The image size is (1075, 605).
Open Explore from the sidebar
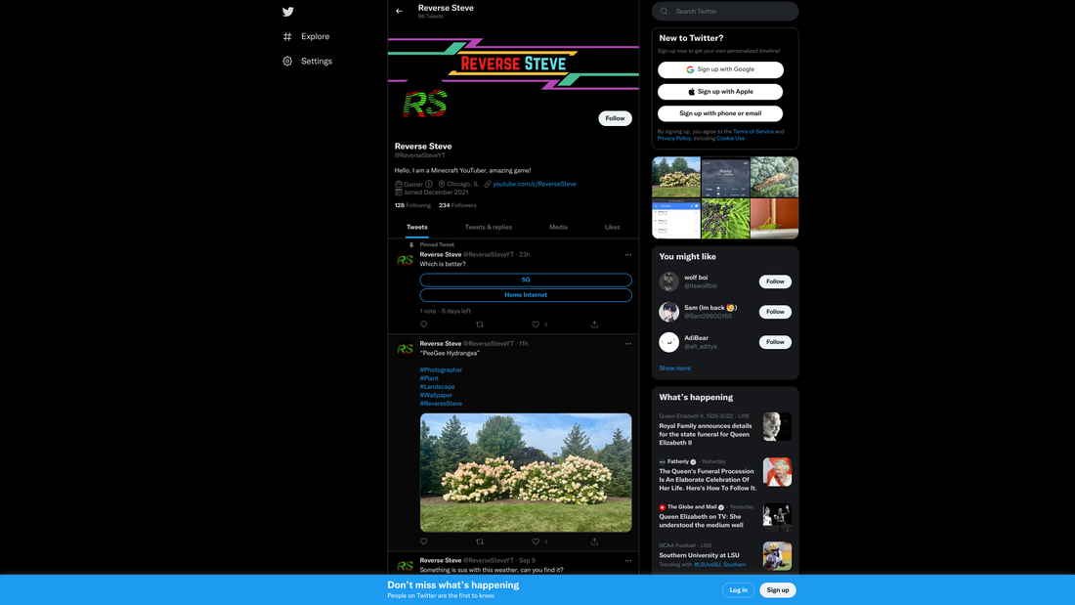(307, 36)
